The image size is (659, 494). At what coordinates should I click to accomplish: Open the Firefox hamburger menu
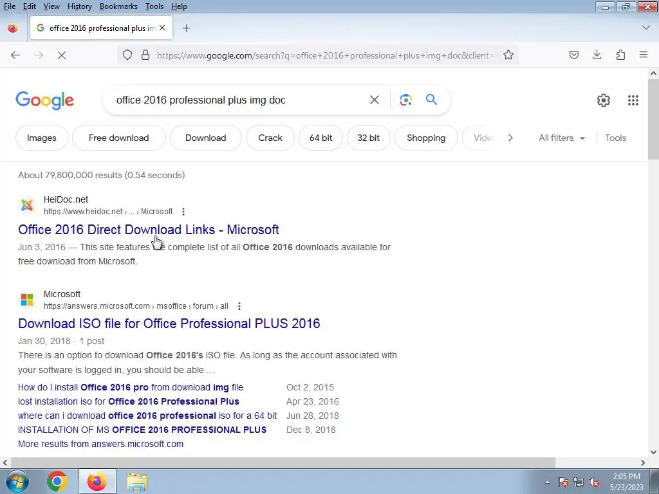point(644,55)
